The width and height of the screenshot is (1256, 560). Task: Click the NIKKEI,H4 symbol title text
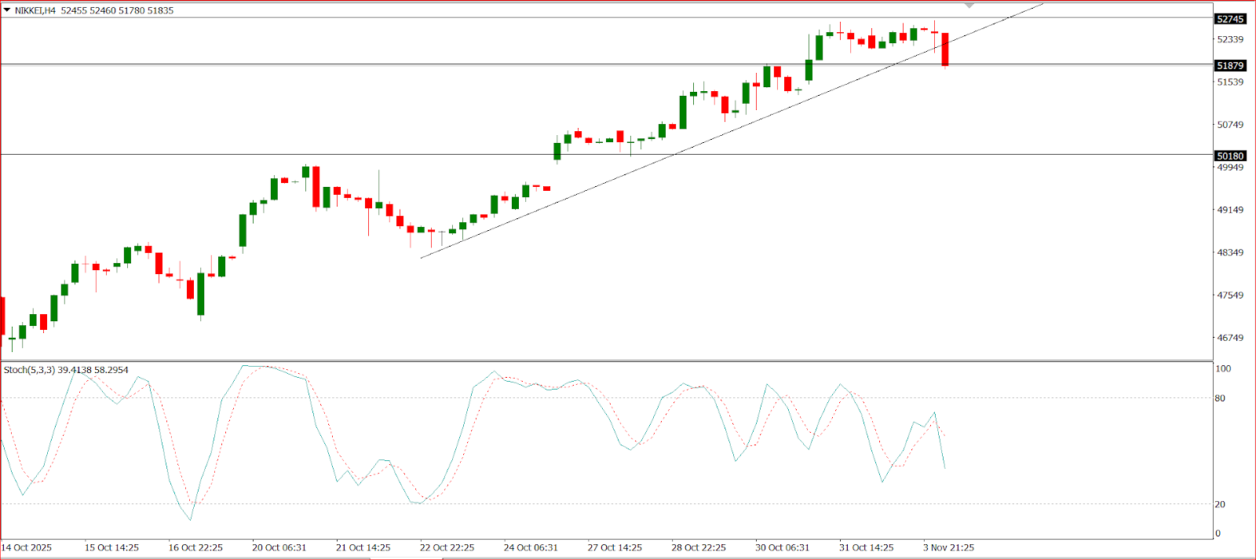point(35,10)
